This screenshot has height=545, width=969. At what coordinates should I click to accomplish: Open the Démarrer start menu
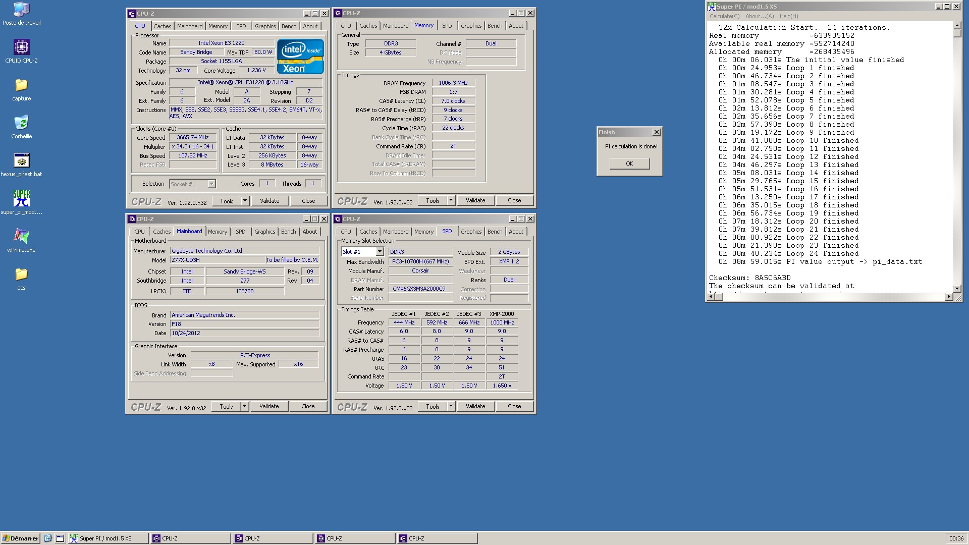click(x=20, y=538)
